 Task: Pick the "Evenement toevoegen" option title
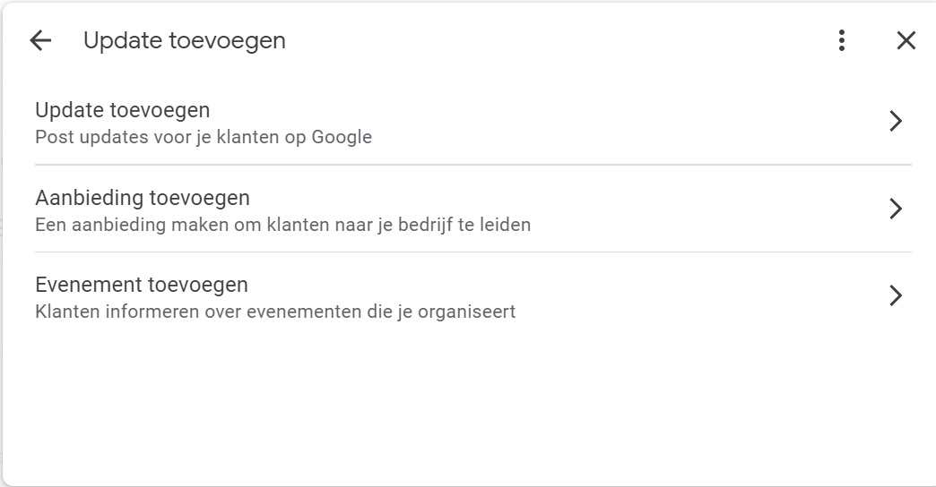[x=142, y=285]
